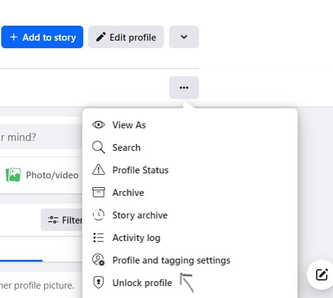Click the Add to story button
This screenshot has width=333, height=298.
43,37
